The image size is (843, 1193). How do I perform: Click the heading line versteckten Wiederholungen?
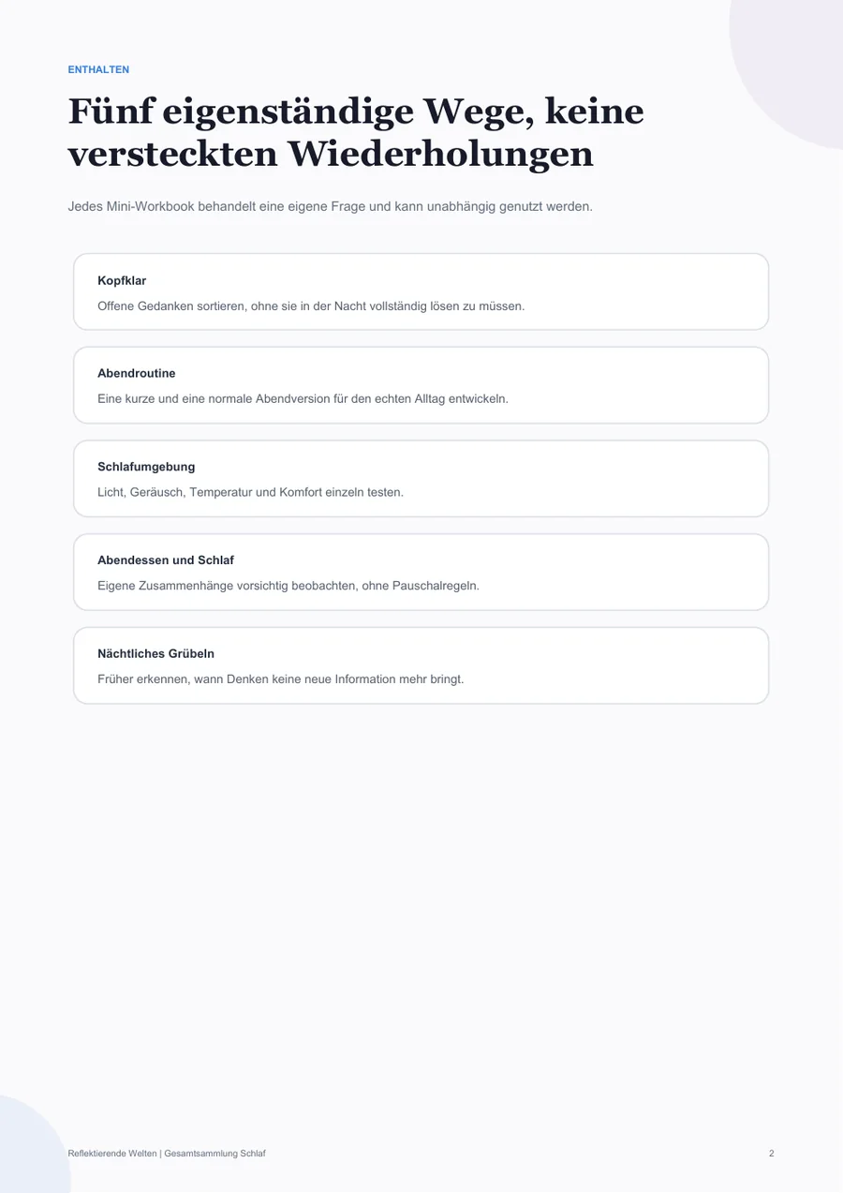click(x=331, y=155)
